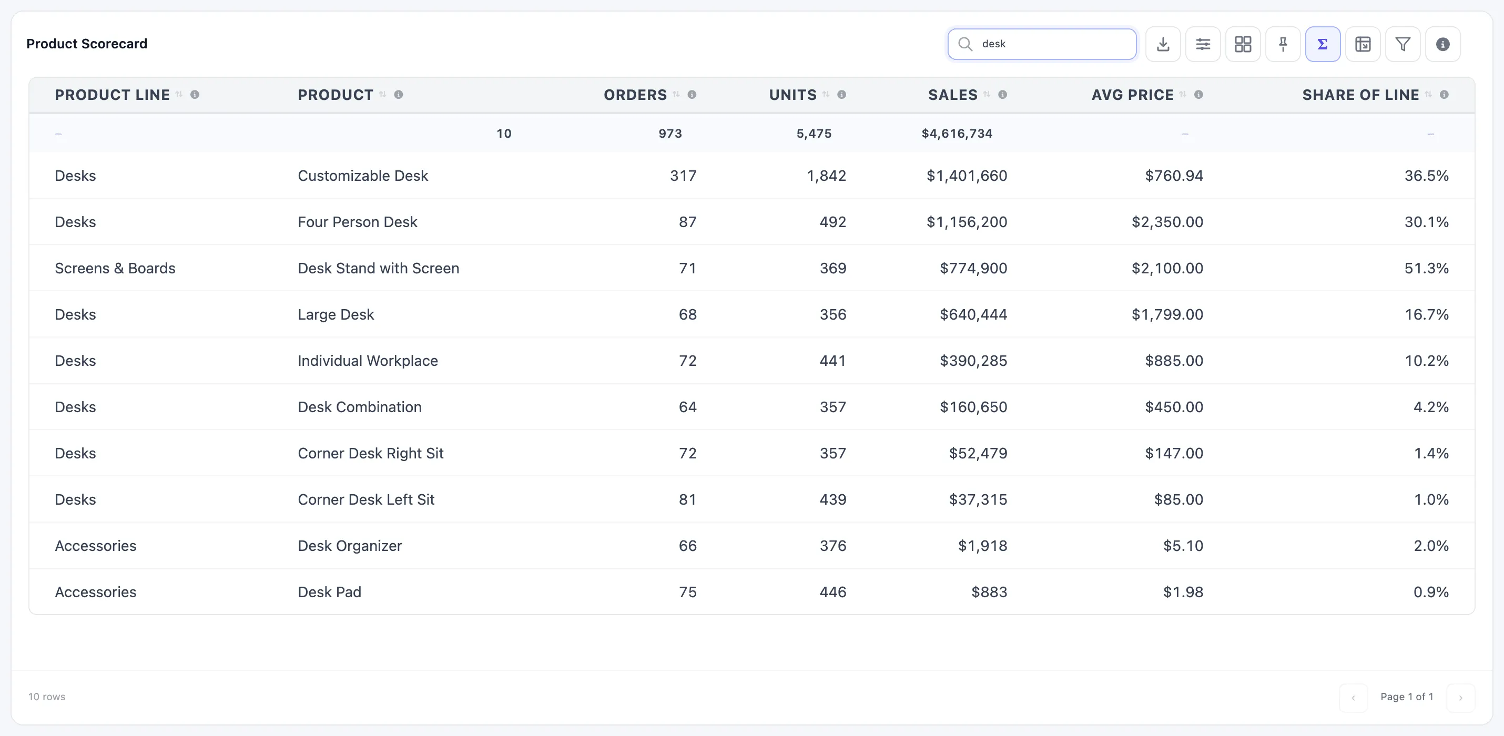The height and width of the screenshot is (736, 1504).
Task: Go to the next page arrow
Action: pyautogui.click(x=1460, y=698)
